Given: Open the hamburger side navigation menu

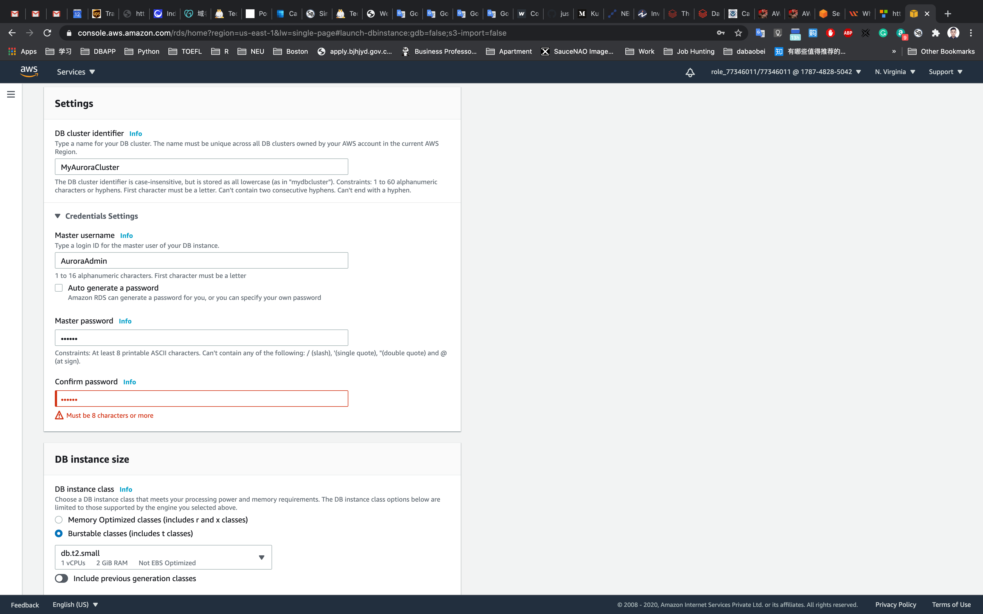Looking at the screenshot, I should click(x=11, y=94).
